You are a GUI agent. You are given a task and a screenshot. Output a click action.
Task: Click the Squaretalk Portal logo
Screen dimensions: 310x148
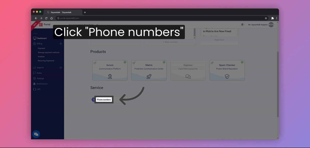coord(45,25)
